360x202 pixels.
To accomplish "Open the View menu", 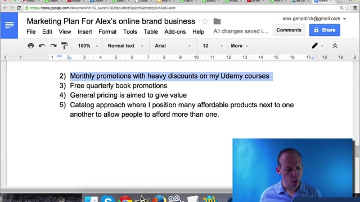I will pyautogui.click(x=65, y=31).
